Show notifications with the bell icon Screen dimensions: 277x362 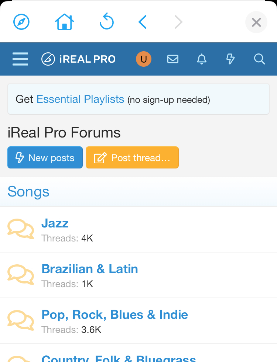pos(201,59)
